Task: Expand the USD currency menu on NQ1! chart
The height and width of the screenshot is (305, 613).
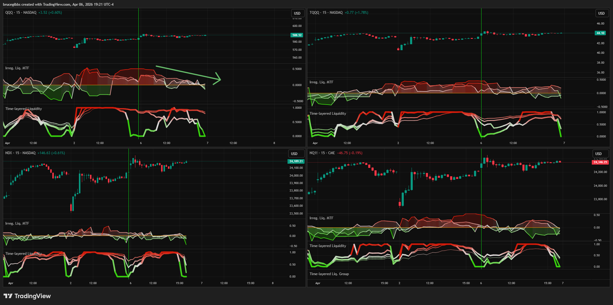Action: pyautogui.click(x=599, y=154)
